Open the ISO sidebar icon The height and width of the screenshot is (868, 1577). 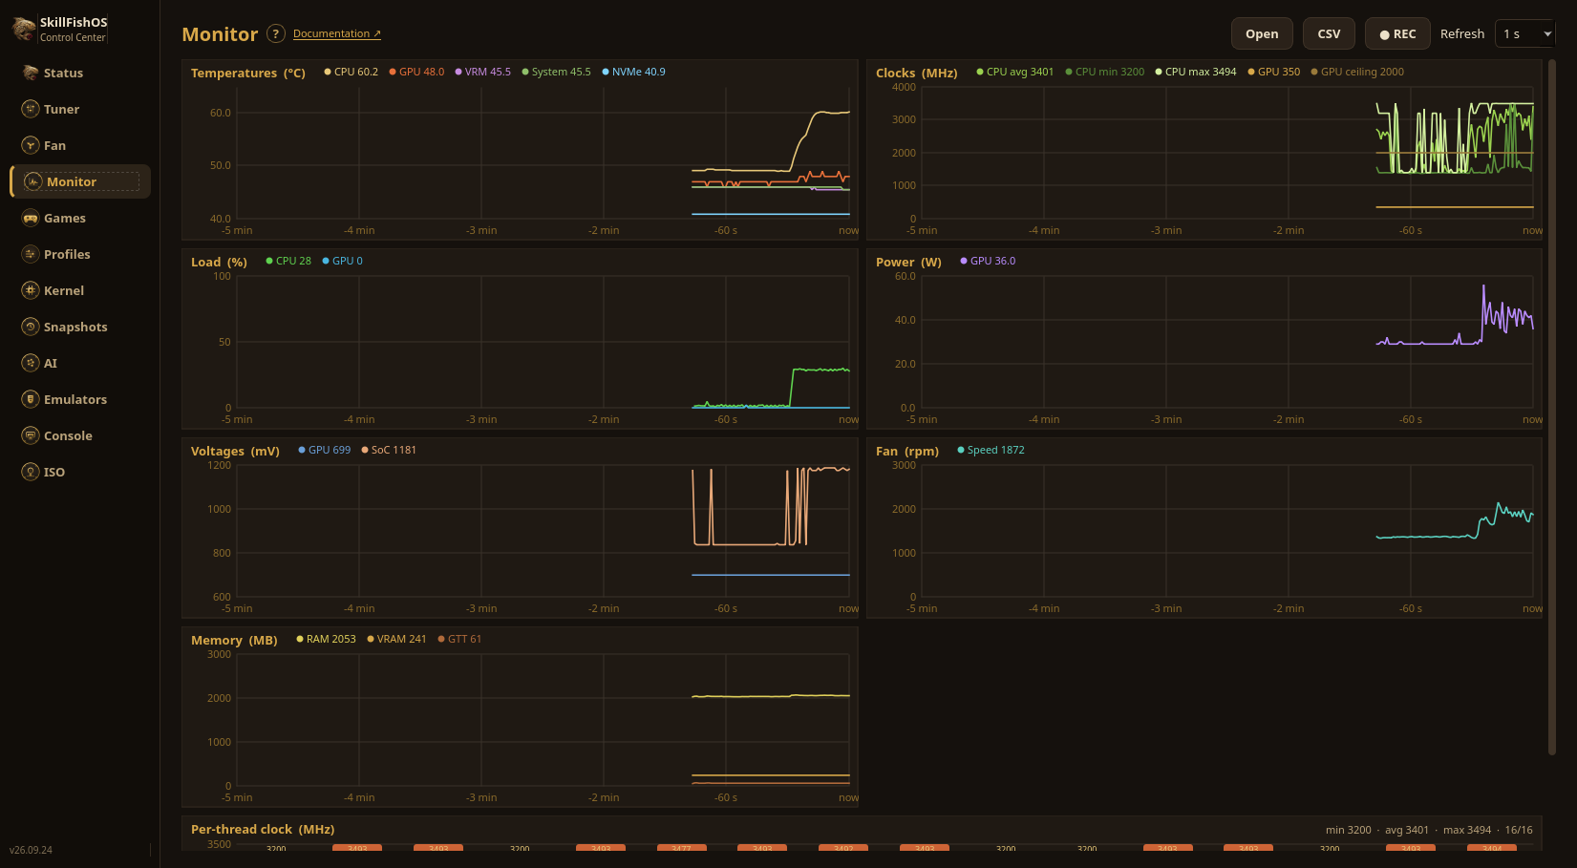tap(31, 472)
